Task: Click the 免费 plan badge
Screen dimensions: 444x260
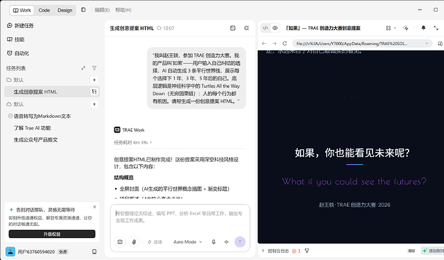Action: pos(62,252)
